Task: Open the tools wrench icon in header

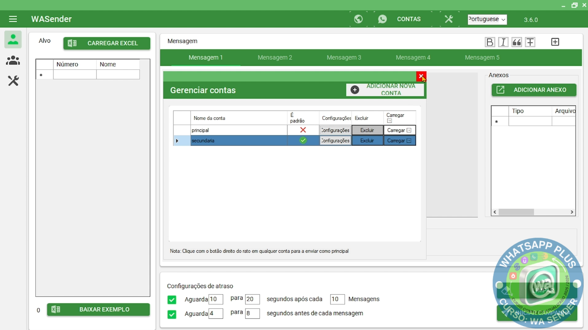Action: click(x=449, y=19)
